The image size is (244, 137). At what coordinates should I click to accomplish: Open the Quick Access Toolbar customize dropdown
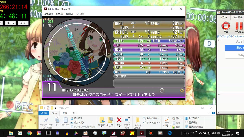coord(56,108)
